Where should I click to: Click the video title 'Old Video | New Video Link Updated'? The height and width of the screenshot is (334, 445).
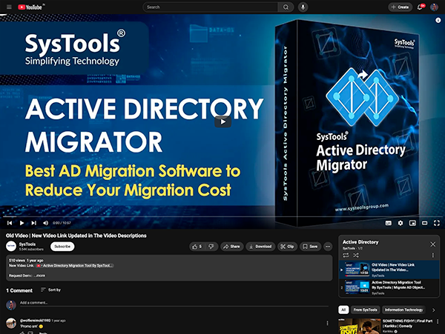(76, 236)
